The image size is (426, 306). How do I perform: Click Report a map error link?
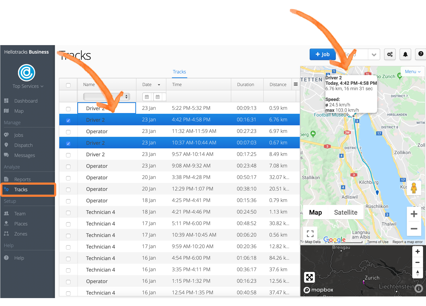pyautogui.click(x=407, y=242)
